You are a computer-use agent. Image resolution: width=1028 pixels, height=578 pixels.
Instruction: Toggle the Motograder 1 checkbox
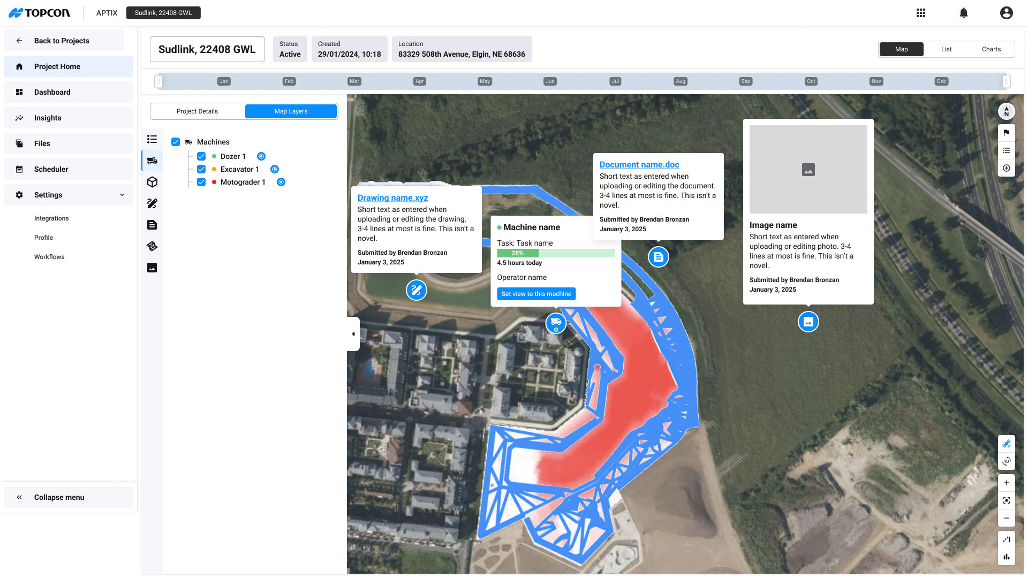[x=201, y=182]
